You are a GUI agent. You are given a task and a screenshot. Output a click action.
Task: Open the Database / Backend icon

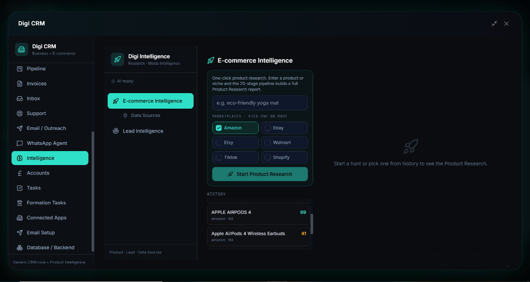pos(20,247)
